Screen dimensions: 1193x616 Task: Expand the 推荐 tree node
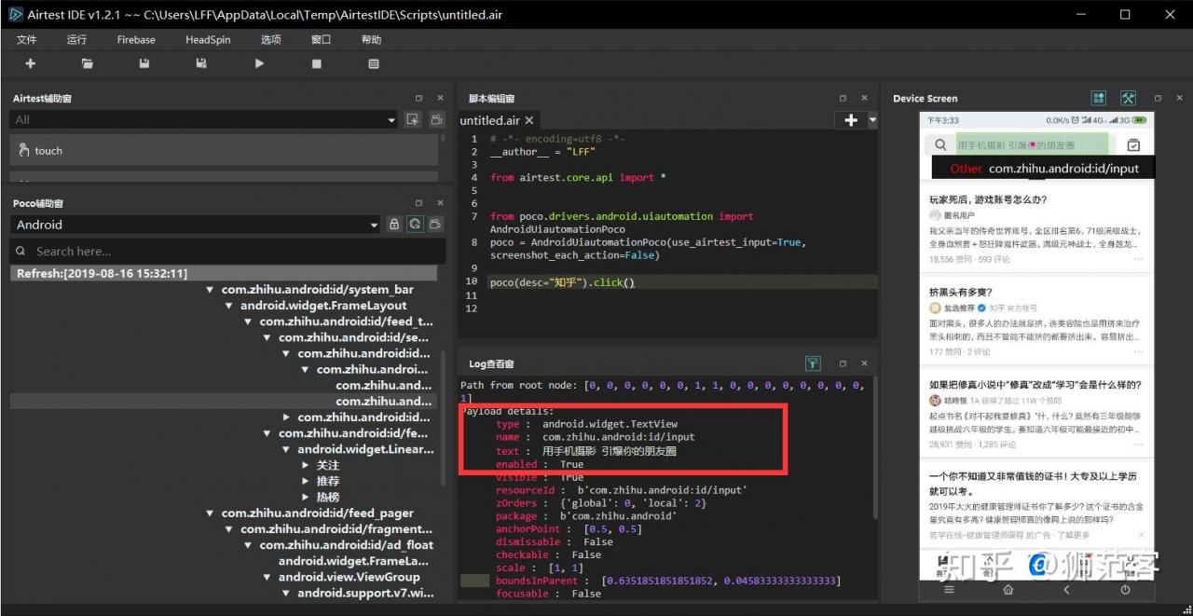coord(306,481)
